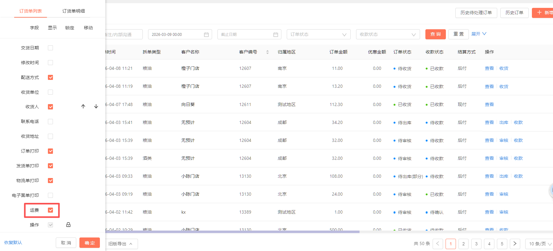Screen dimensions: 553x251
Task: Click the lock icon beside 操作
Action: [68, 225]
